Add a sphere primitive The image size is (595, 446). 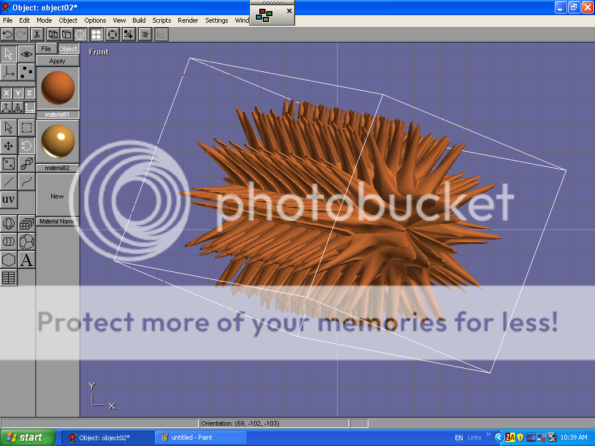[x=8, y=224]
